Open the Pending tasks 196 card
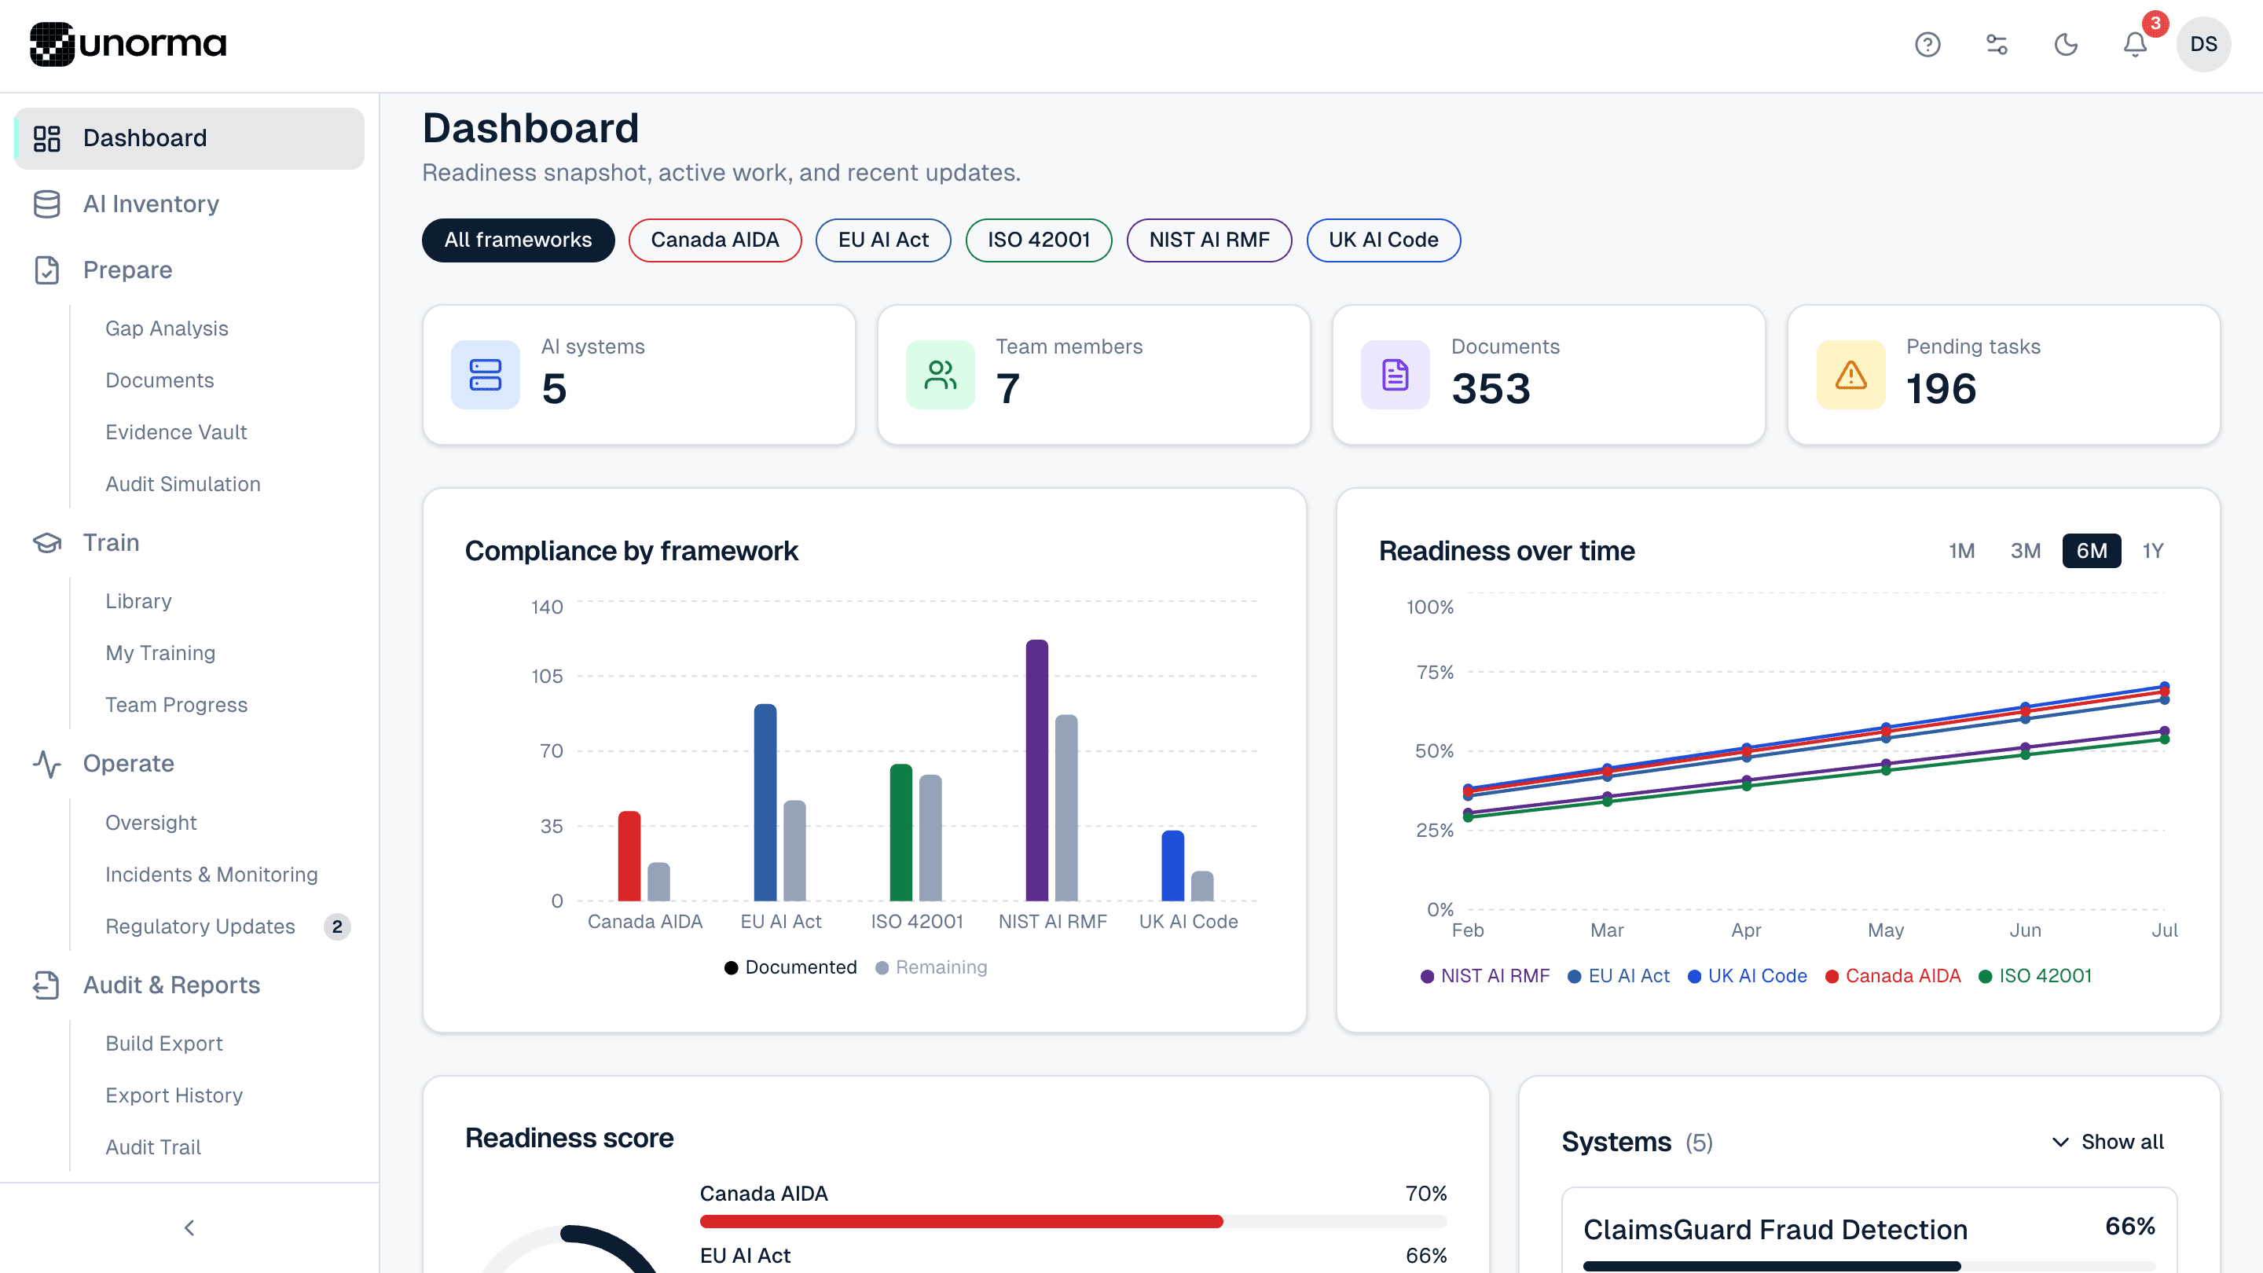The height and width of the screenshot is (1273, 2263). [x=2003, y=375]
